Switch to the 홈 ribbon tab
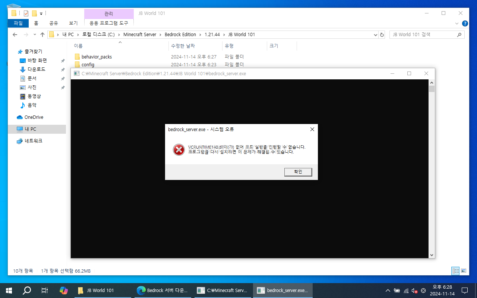The width and height of the screenshot is (477, 298). coord(36,23)
